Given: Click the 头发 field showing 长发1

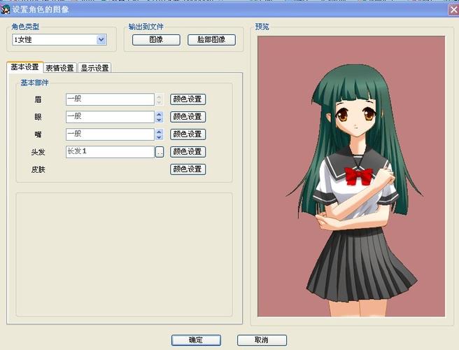Looking at the screenshot, I should (110, 152).
